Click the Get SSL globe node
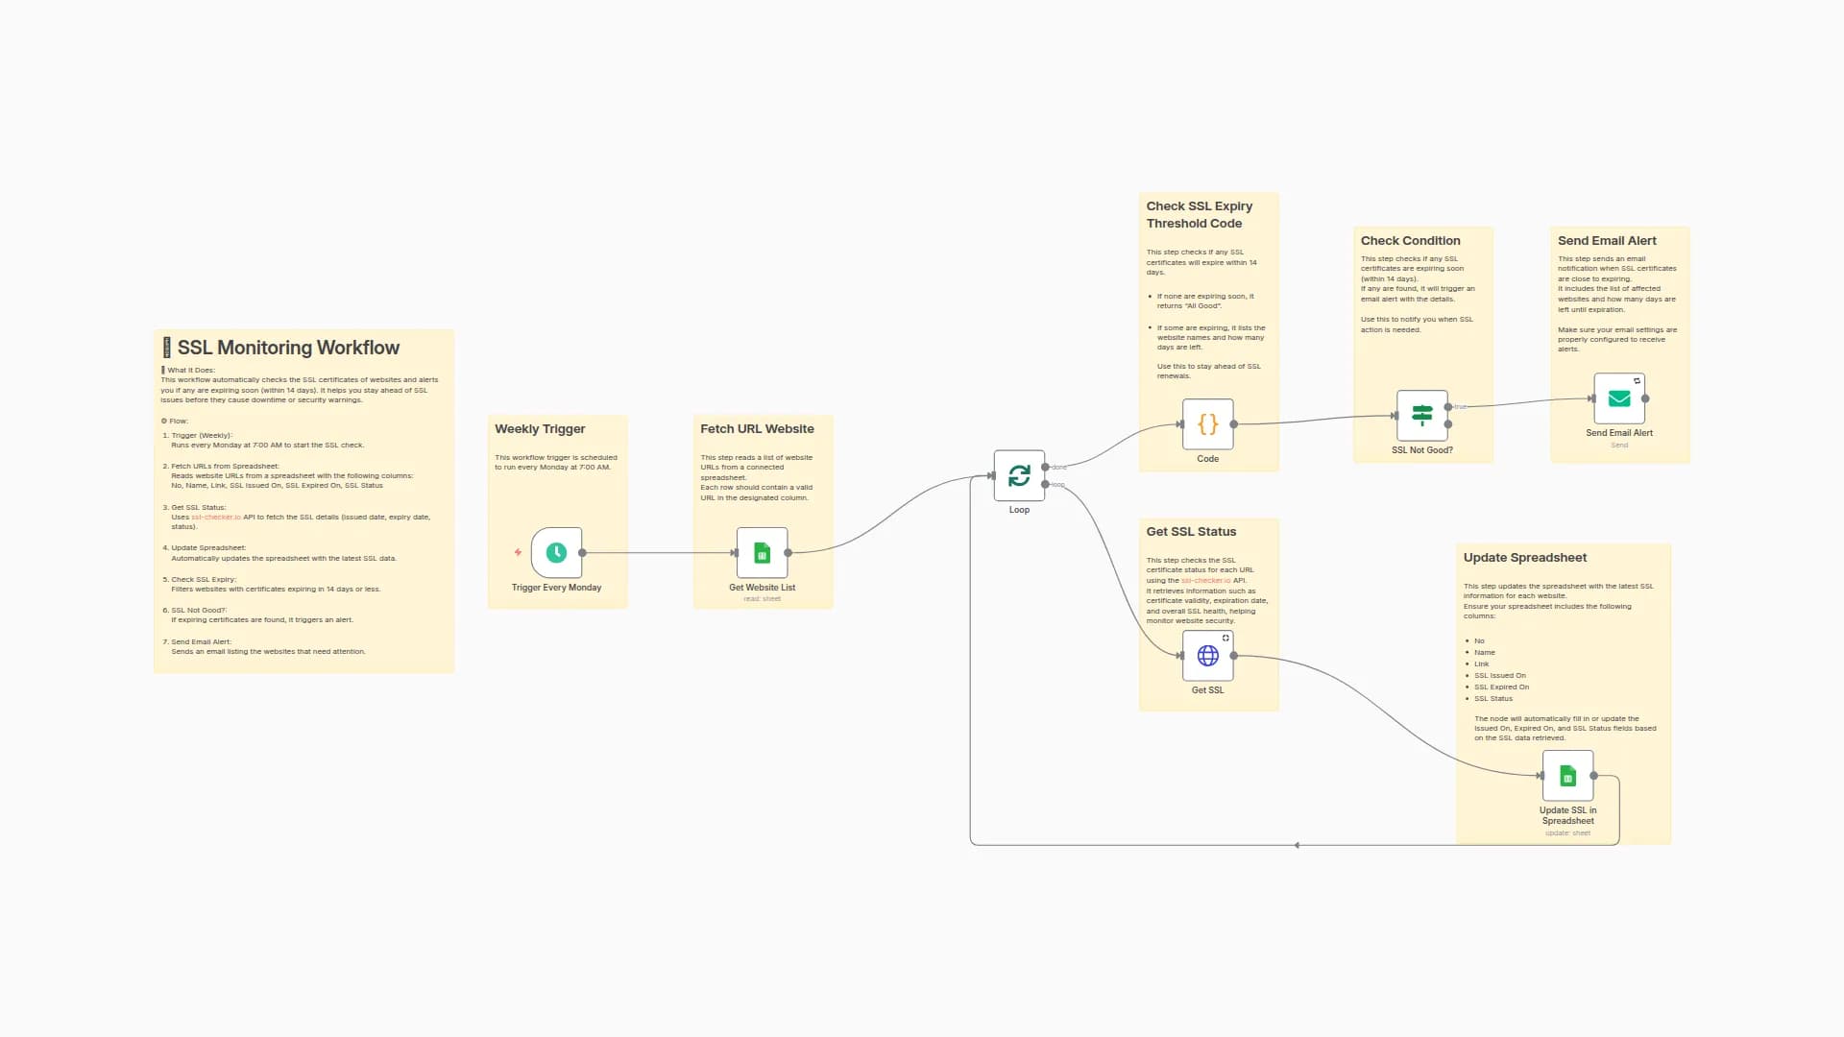1844x1037 pixels. pyautogui.click(x=1207, y=655)
